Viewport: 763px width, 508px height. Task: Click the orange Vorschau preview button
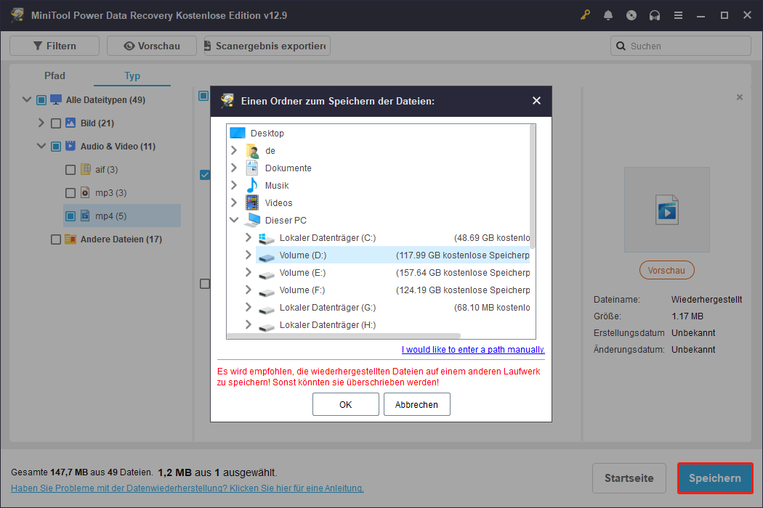pos(666,270)
